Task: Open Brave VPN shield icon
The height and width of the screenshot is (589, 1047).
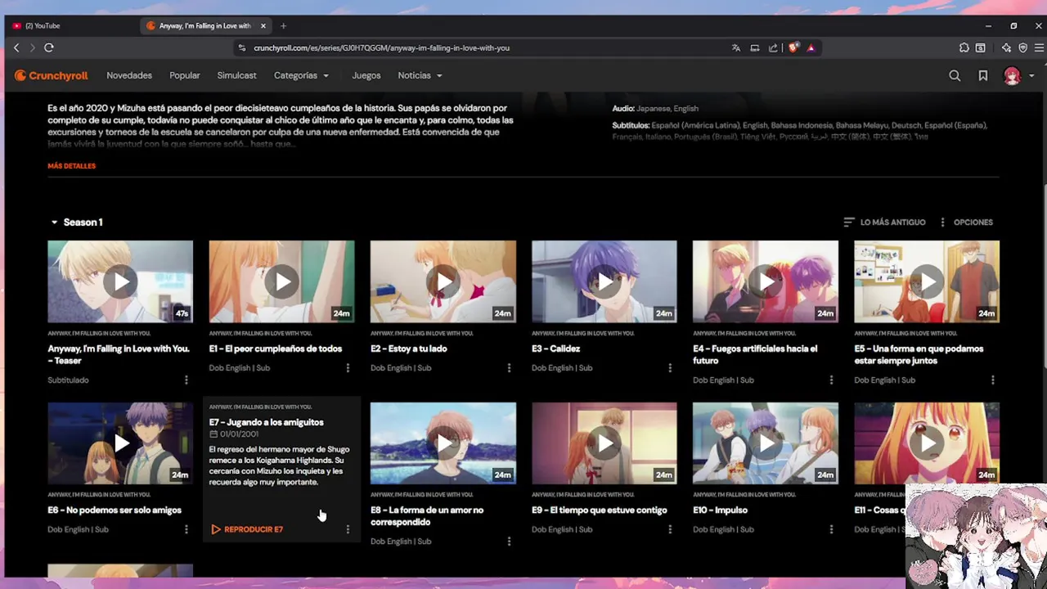Action: pyautogui.click(x=1022, y=47)
